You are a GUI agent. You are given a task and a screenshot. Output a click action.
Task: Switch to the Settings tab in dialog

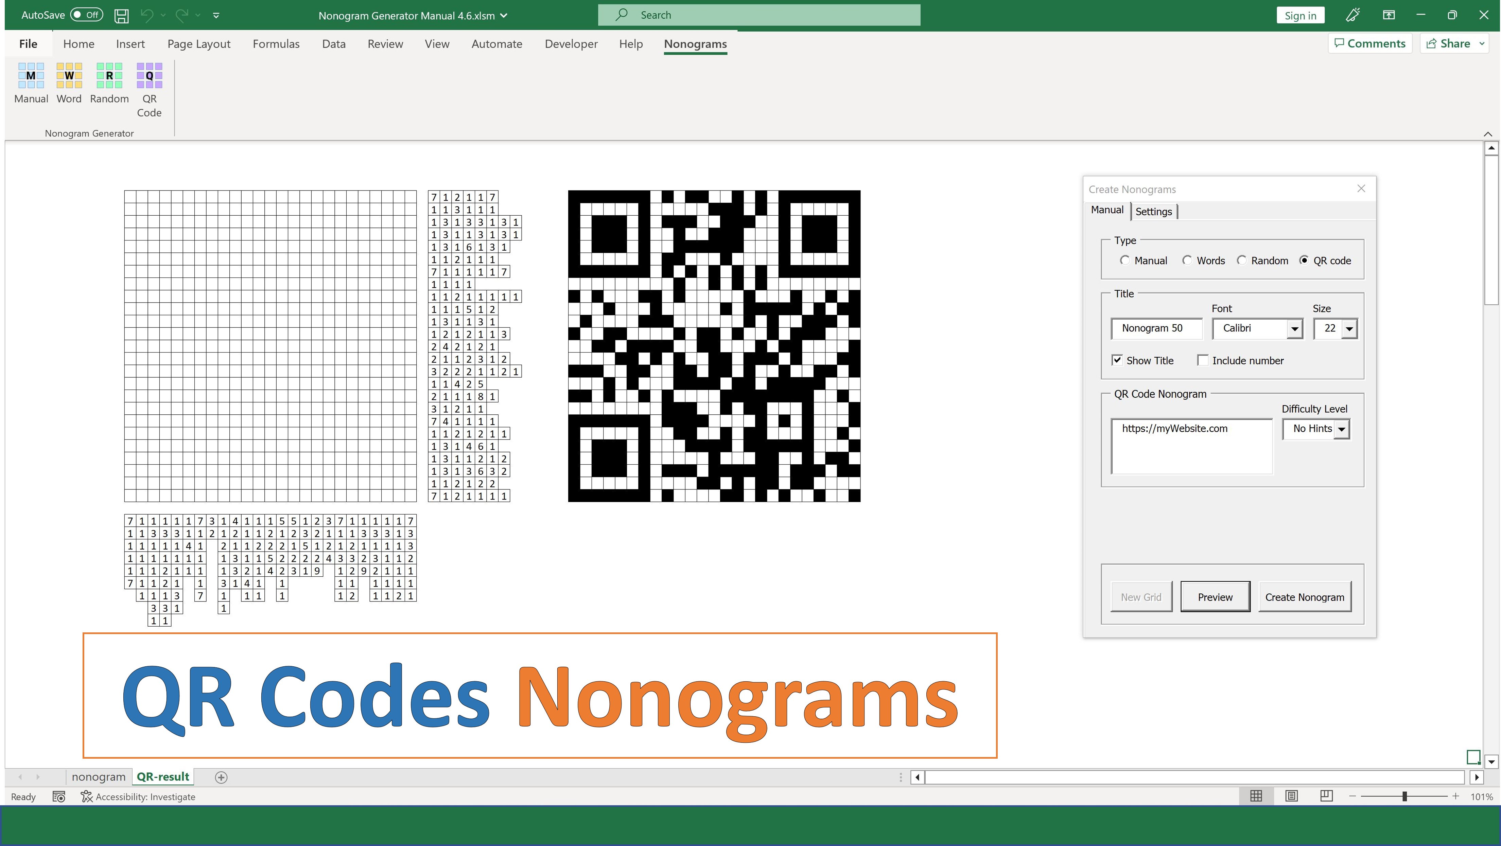(1154, 211)
